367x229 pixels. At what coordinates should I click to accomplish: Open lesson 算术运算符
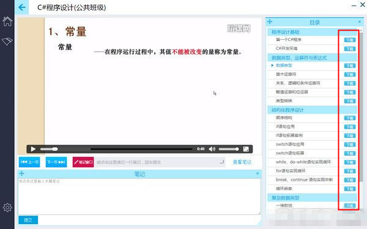(286, 75)
